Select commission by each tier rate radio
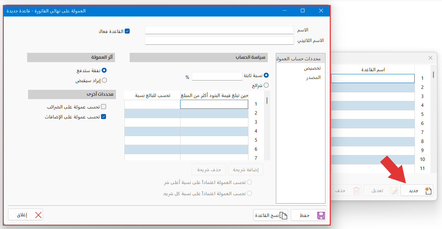 tap(249, 193)
